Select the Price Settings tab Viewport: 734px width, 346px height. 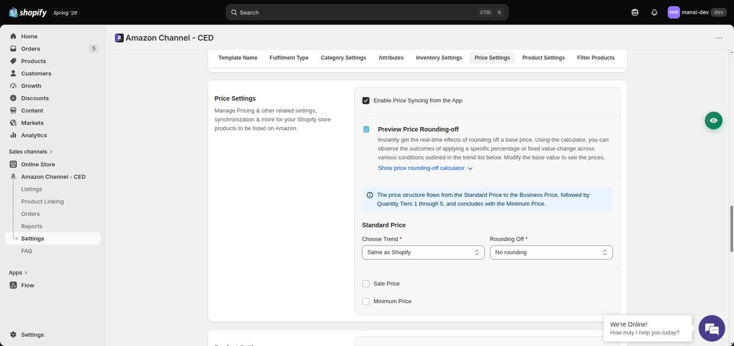tap(492, 57)
